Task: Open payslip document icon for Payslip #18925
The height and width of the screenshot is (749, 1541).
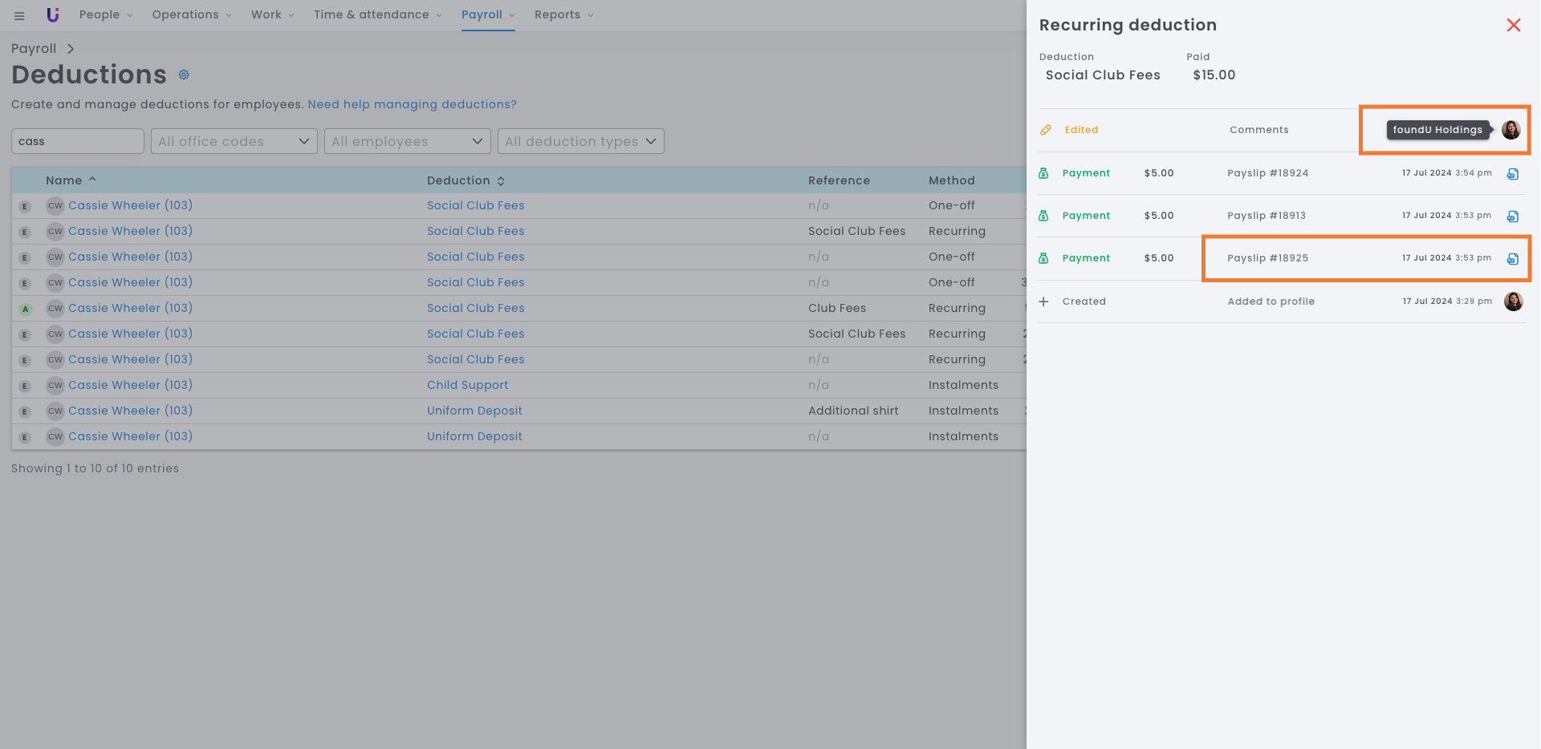Action: pyautogui.click(x=1513, y=259)
